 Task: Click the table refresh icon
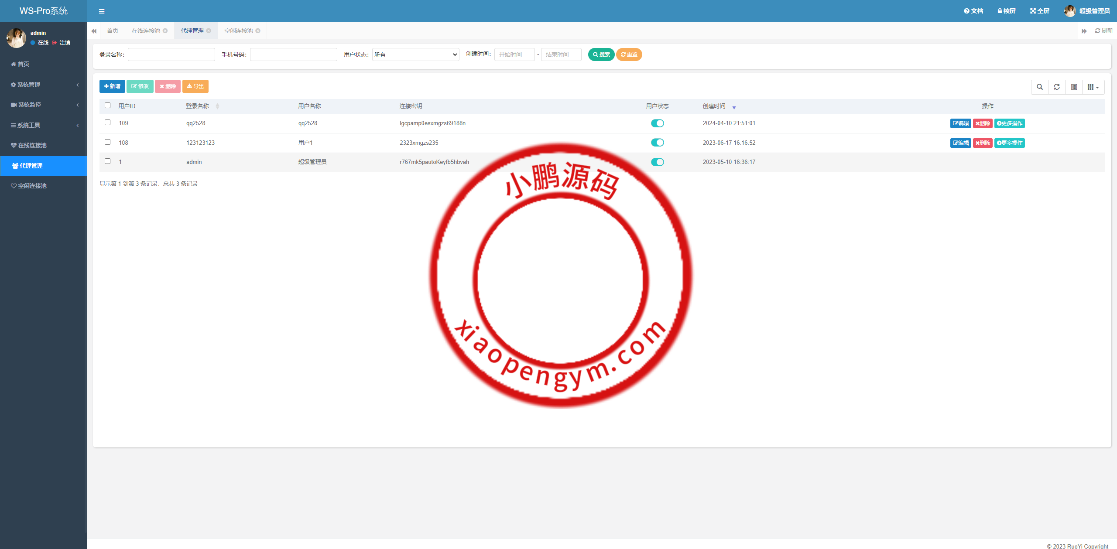coord(1057,87)
